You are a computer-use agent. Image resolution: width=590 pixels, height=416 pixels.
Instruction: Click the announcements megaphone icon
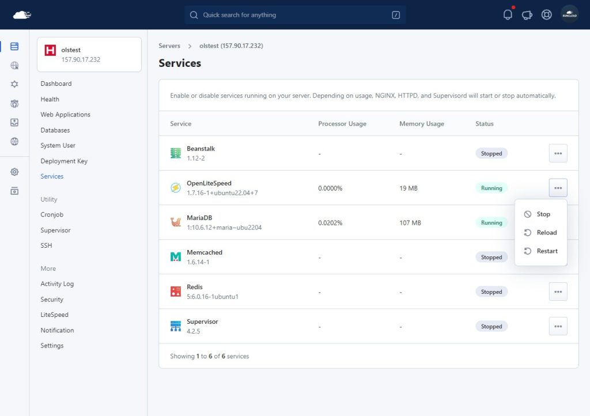(527, 15)
